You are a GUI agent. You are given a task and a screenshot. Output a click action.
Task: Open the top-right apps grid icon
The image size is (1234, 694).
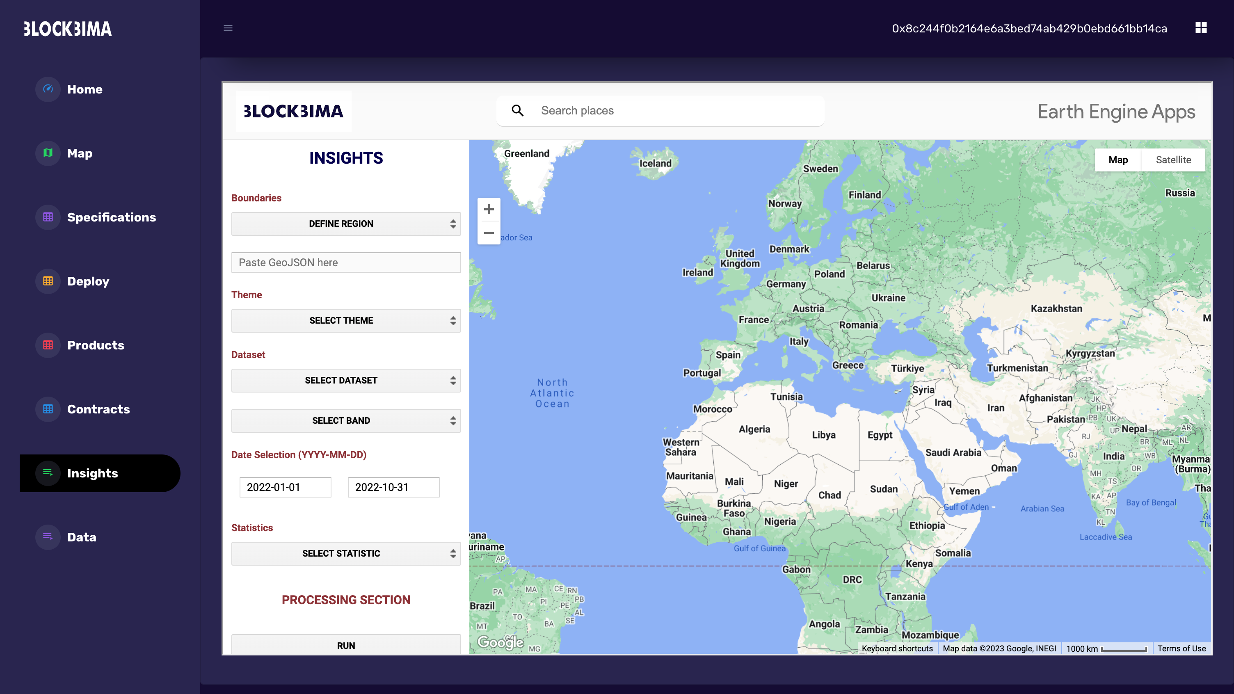pyautogui.click(x=1200, y=28)
